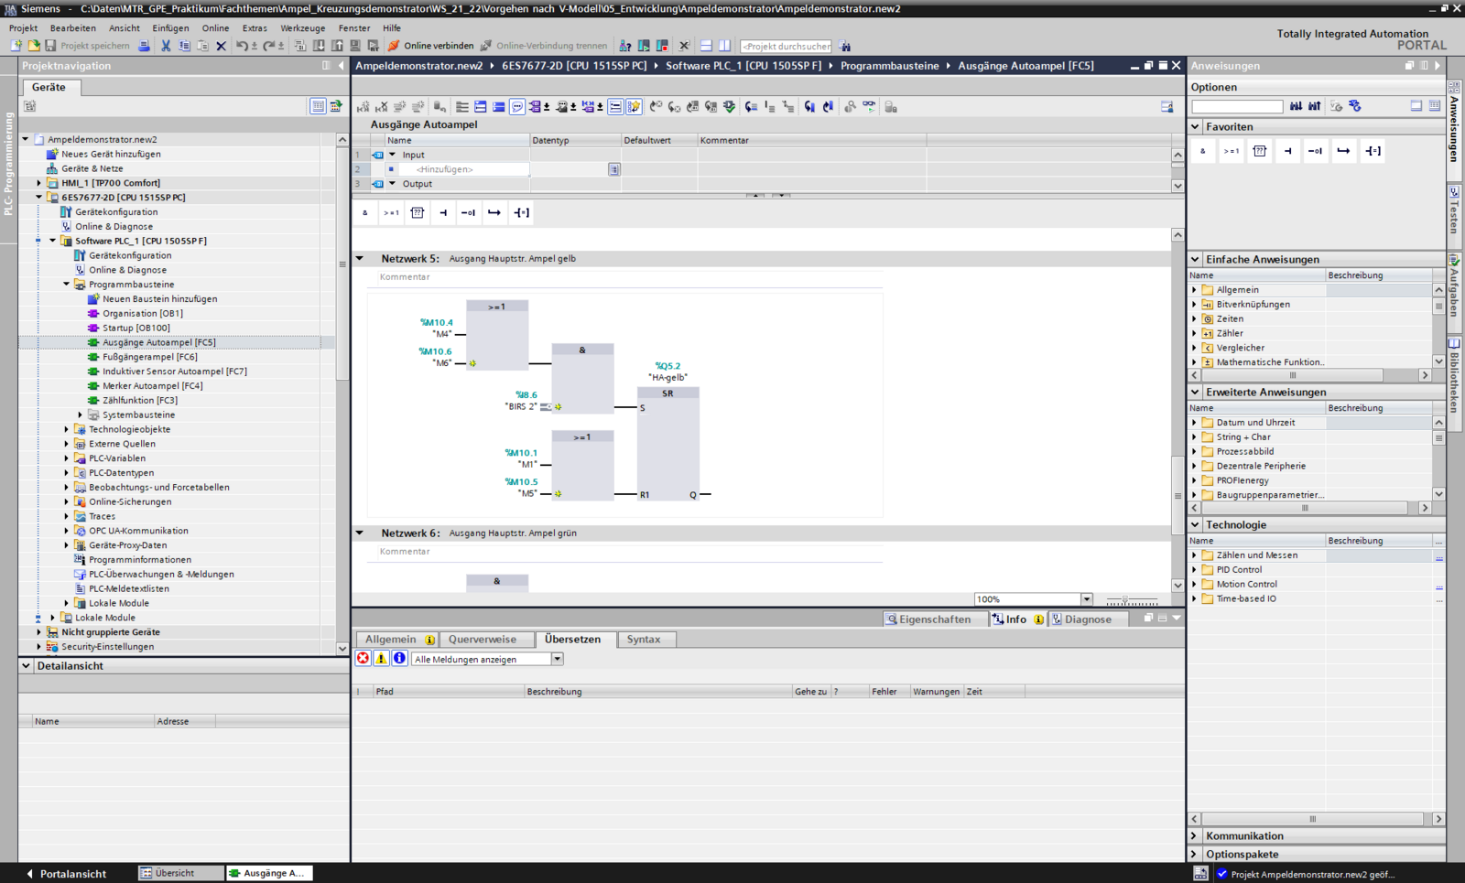
Task: Open the Extras menu
Action: pyautogui.click(x=254, y=27)
